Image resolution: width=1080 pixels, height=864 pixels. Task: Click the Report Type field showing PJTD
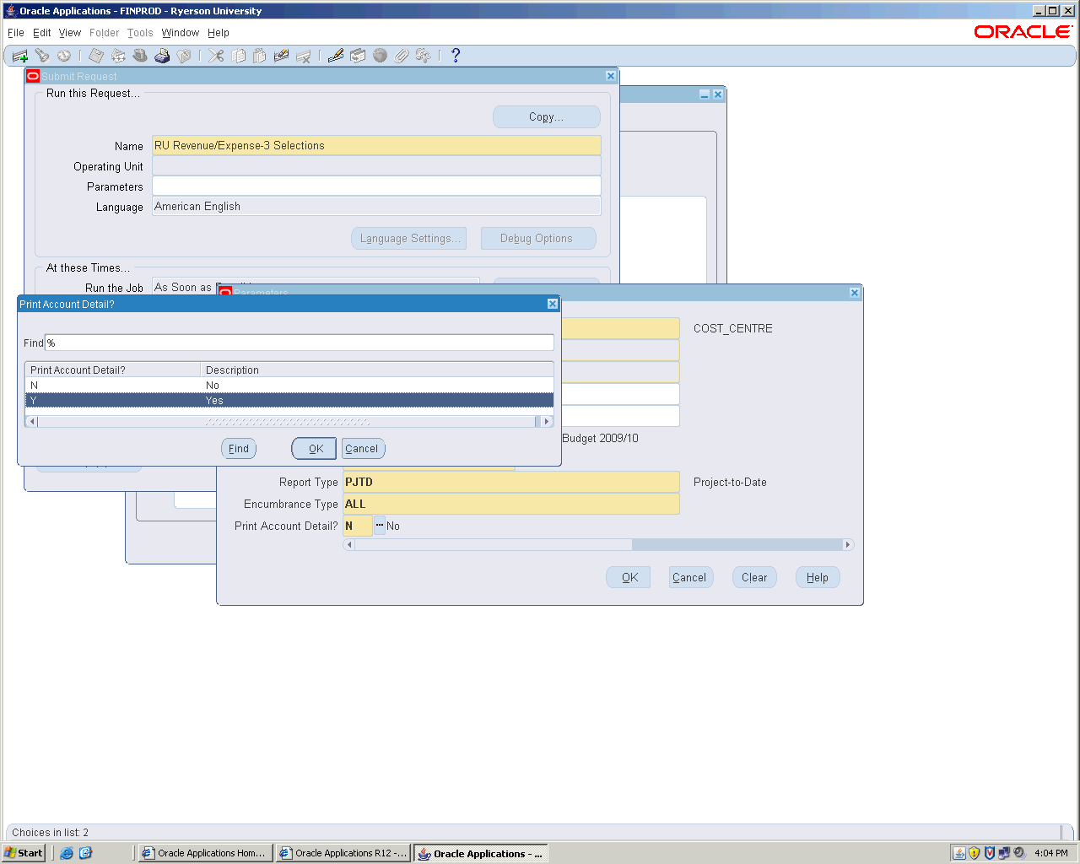pos(510,482)
